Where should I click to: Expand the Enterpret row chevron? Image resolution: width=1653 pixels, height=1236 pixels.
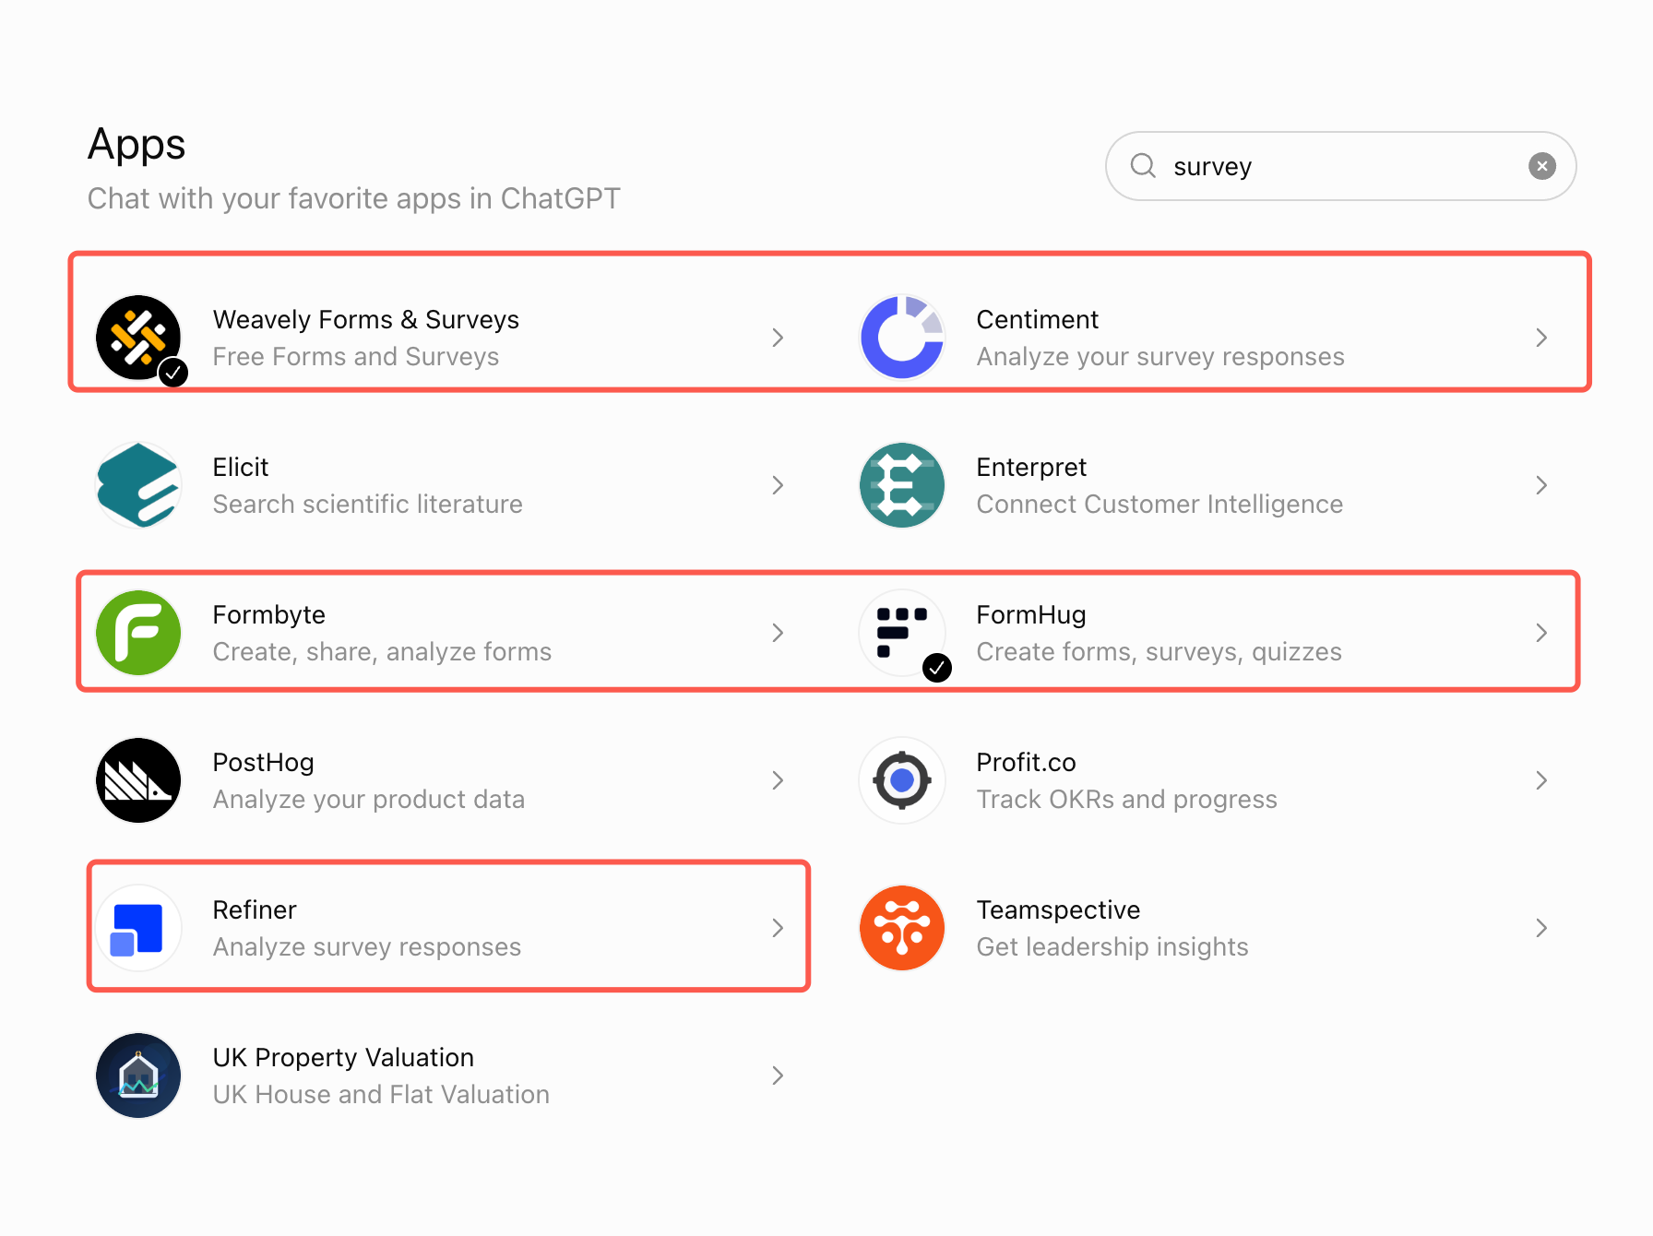pyautogui.click(x=1541, y=485)
